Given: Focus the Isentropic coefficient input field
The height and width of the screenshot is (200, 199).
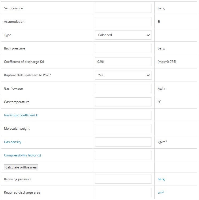Looking at the screenshot, I should pyautogui.click(x=123, y=115).
